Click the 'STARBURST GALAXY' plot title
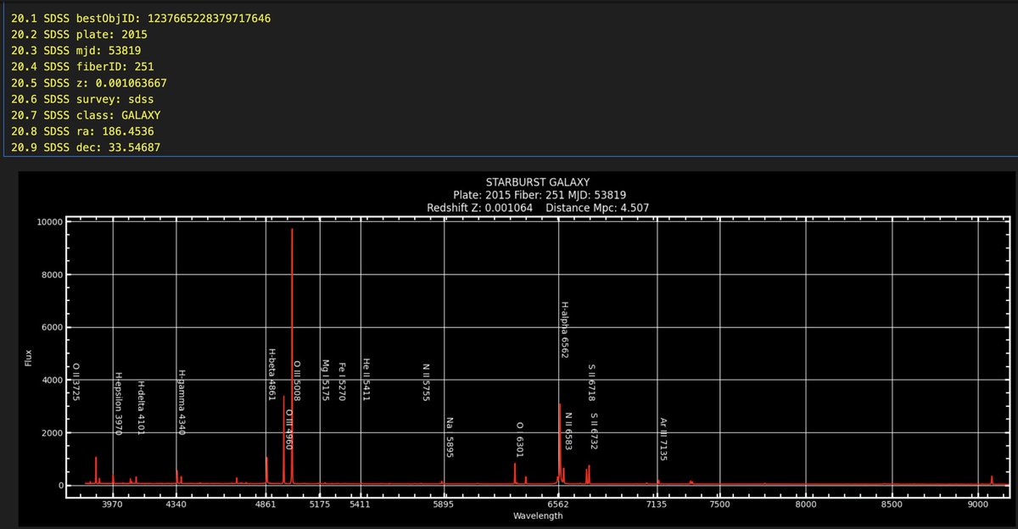Image resolution: width=1018 pixels, height=529 pixels. point(537,182)
